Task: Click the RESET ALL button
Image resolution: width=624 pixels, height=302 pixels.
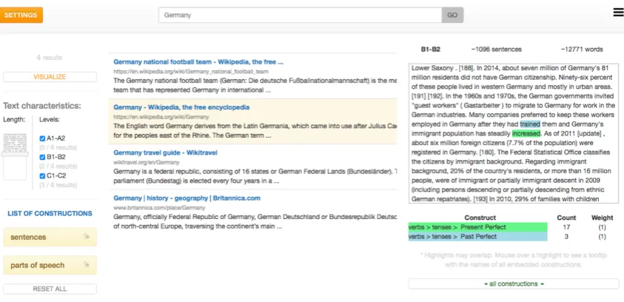Action: tap(50, 289)
